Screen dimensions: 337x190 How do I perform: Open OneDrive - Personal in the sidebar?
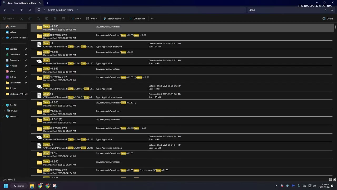coord(16,37)
